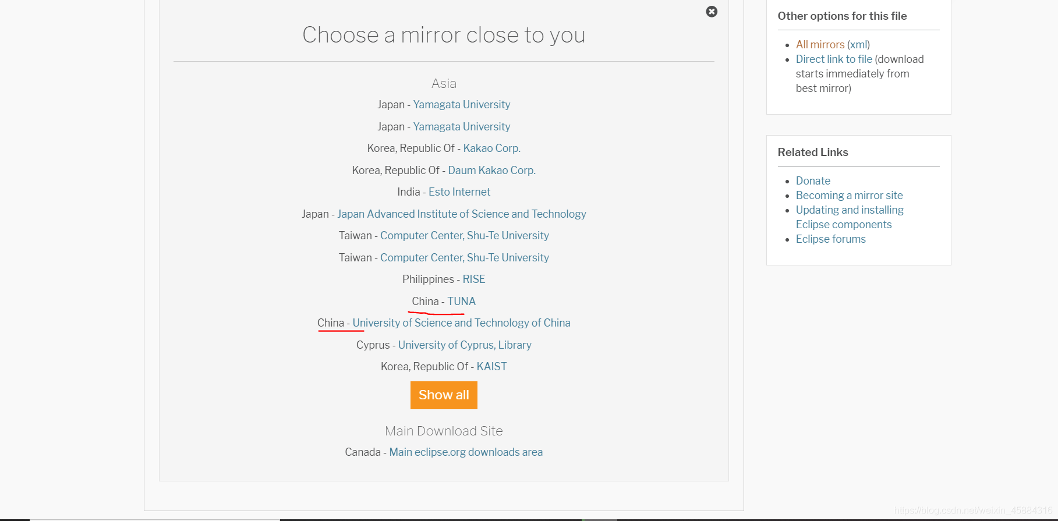Click the Show all button

pyautogui.click(x=444, y=395)
